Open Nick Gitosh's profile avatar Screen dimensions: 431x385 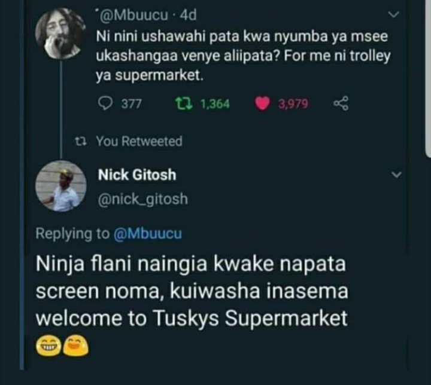pyautogui.click(x=61, y=185)
